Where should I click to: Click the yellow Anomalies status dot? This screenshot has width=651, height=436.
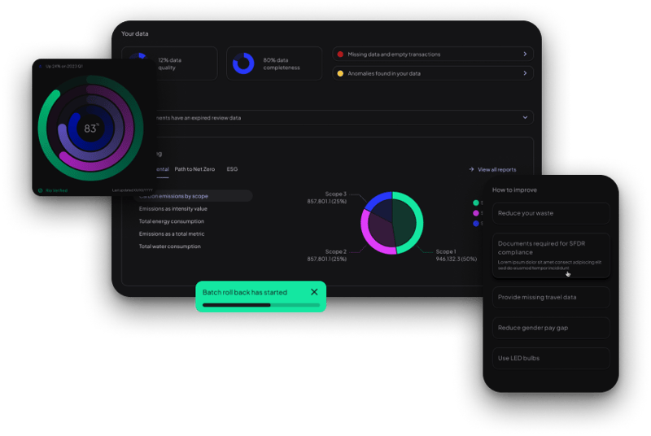tap(340, 73)
